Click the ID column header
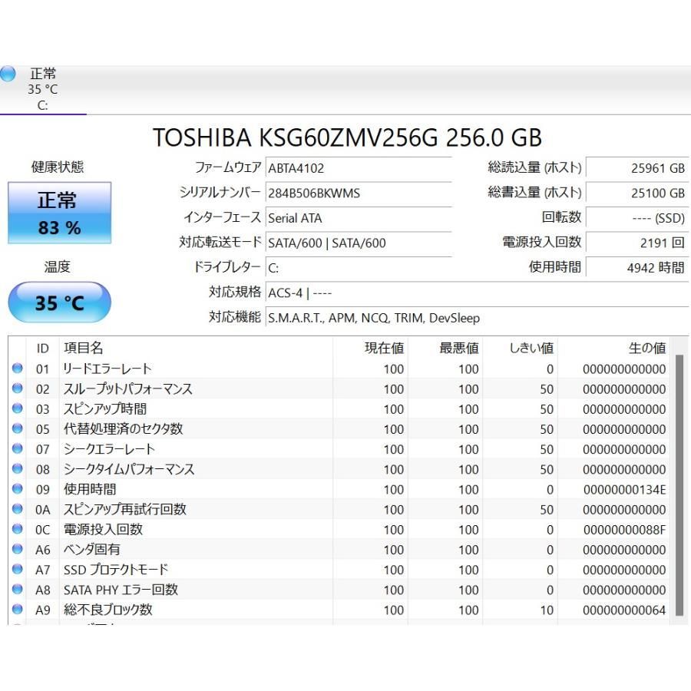The height and width of the screenshot is (691, 691). [42, 348]
